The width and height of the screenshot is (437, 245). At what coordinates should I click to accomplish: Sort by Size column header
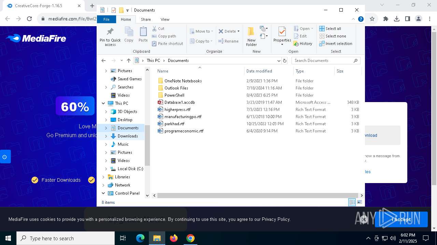(x=348, y=71)
